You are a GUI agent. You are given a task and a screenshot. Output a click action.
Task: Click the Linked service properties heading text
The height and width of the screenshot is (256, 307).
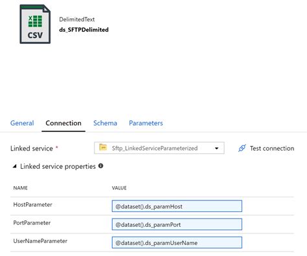pyautogui.click(x=58, y=166)
